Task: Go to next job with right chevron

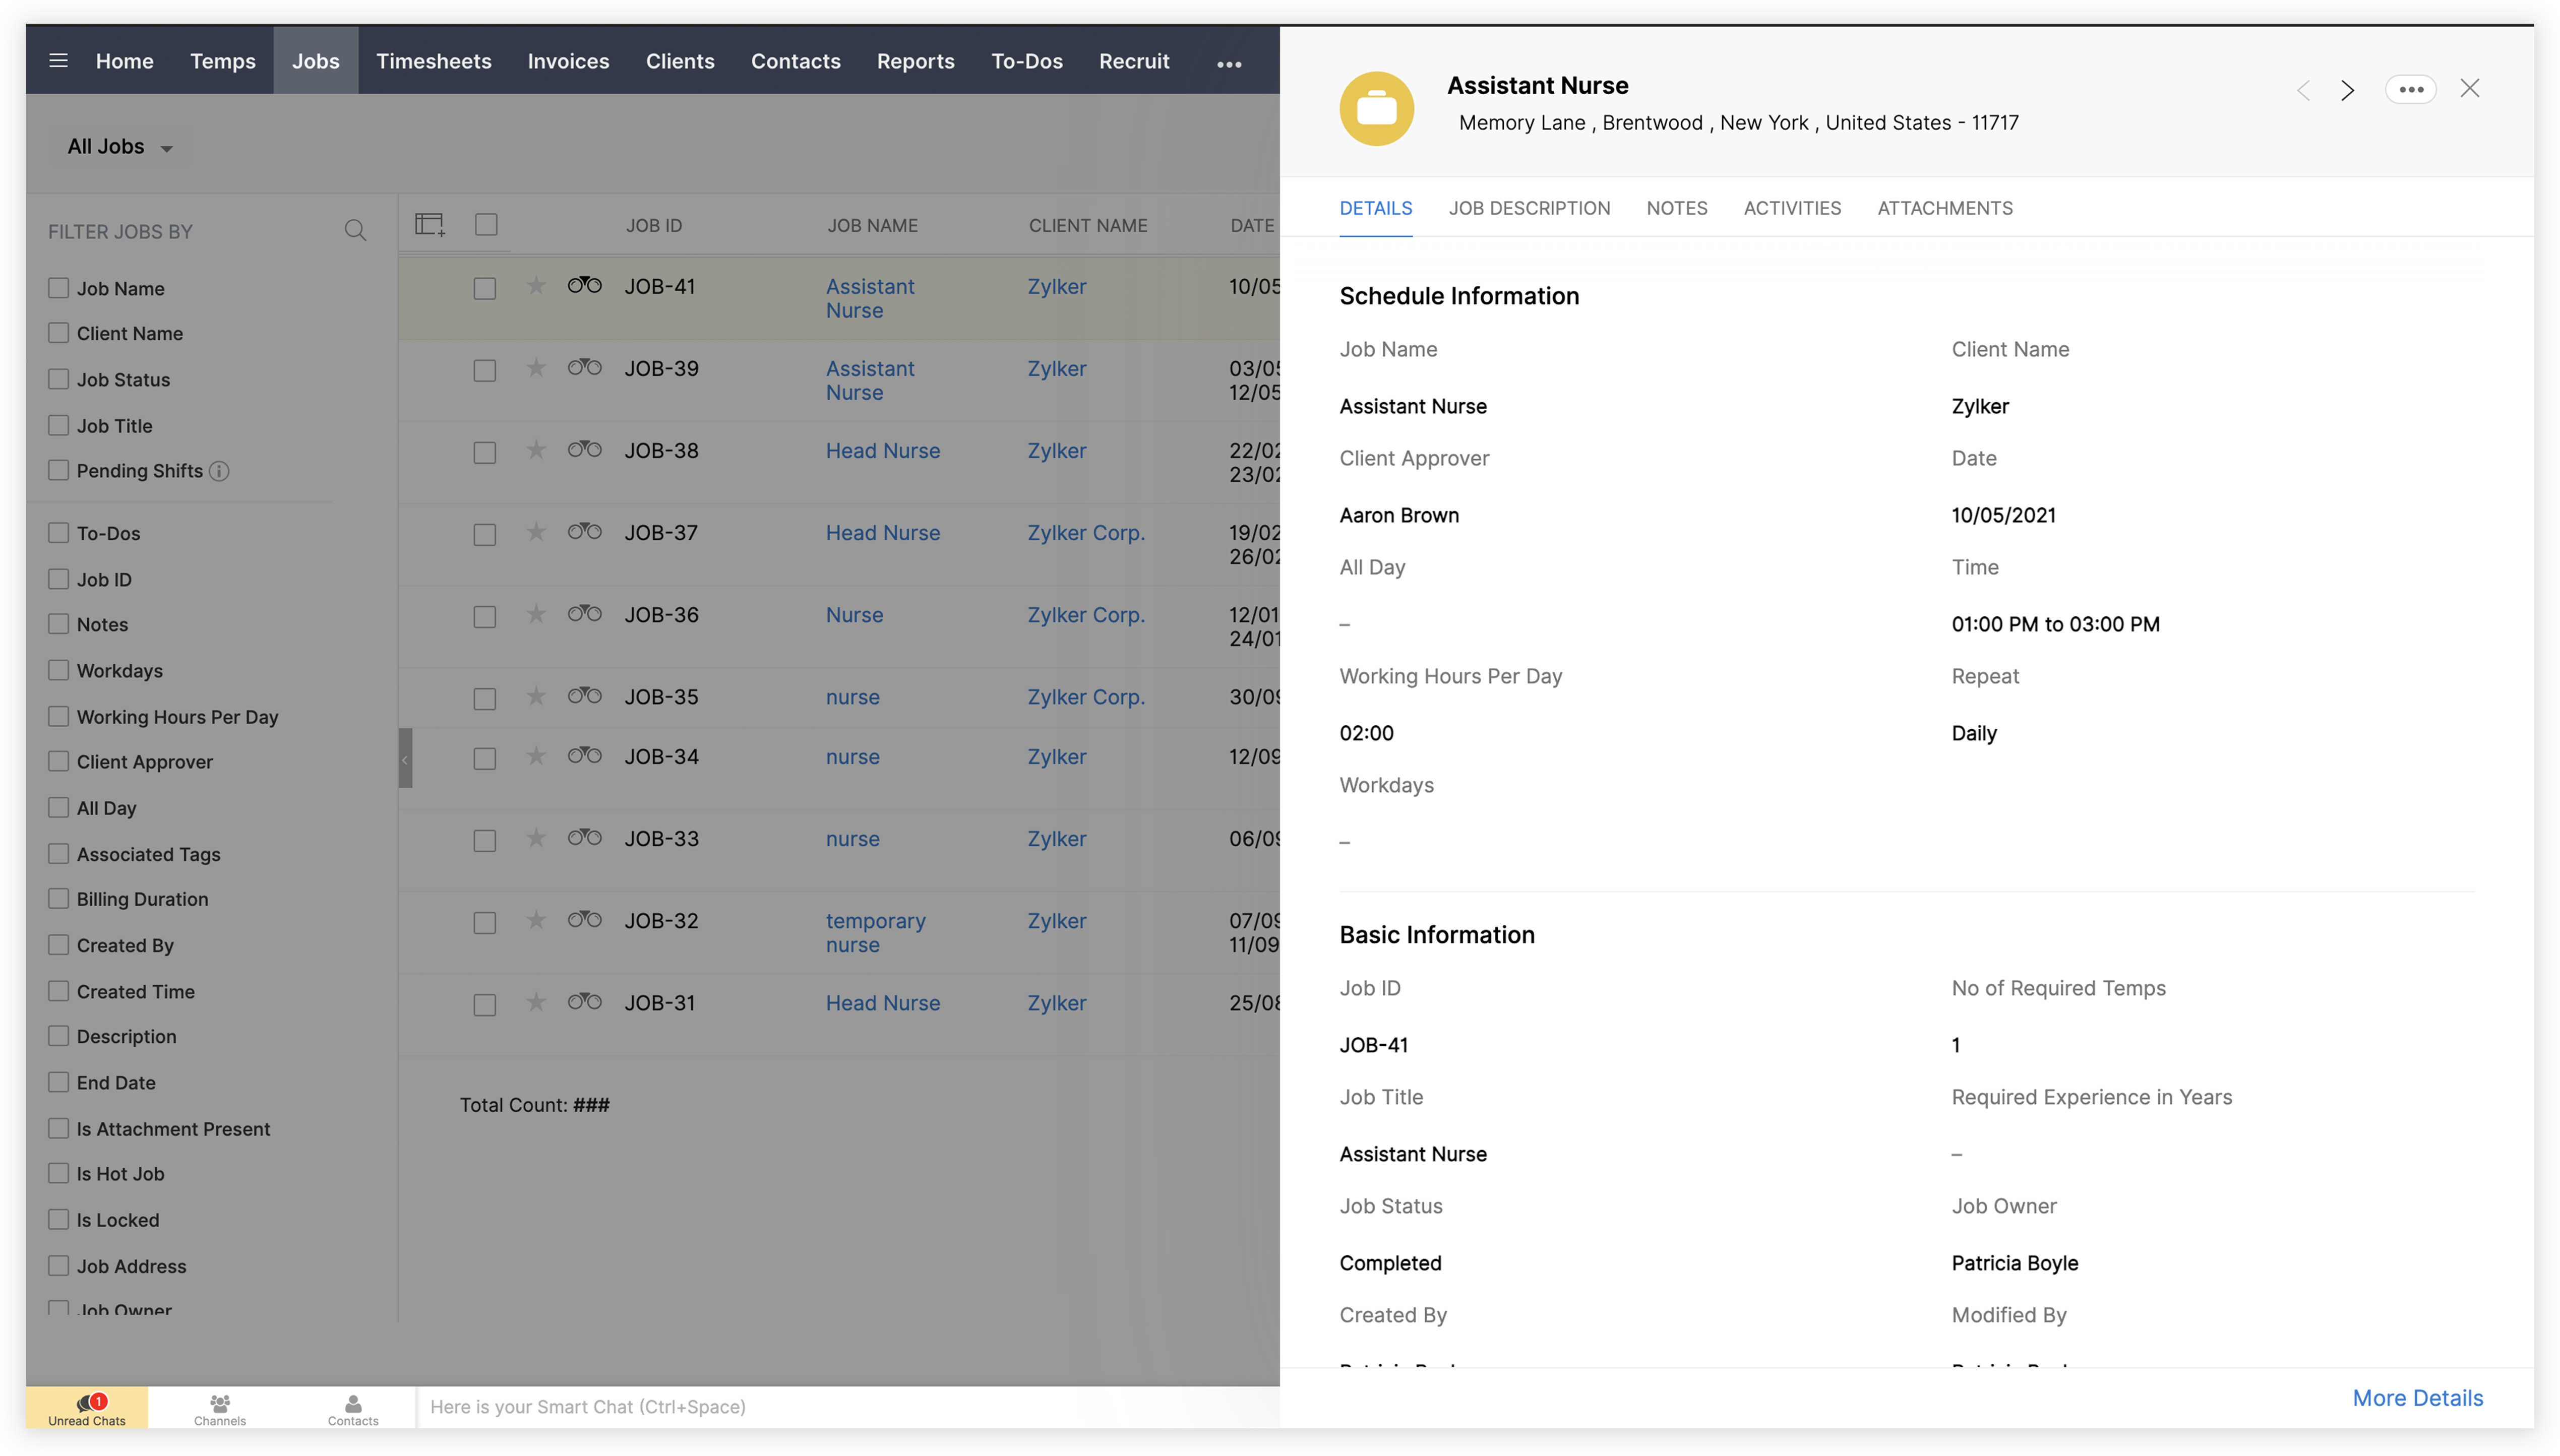Action: 2347,90
